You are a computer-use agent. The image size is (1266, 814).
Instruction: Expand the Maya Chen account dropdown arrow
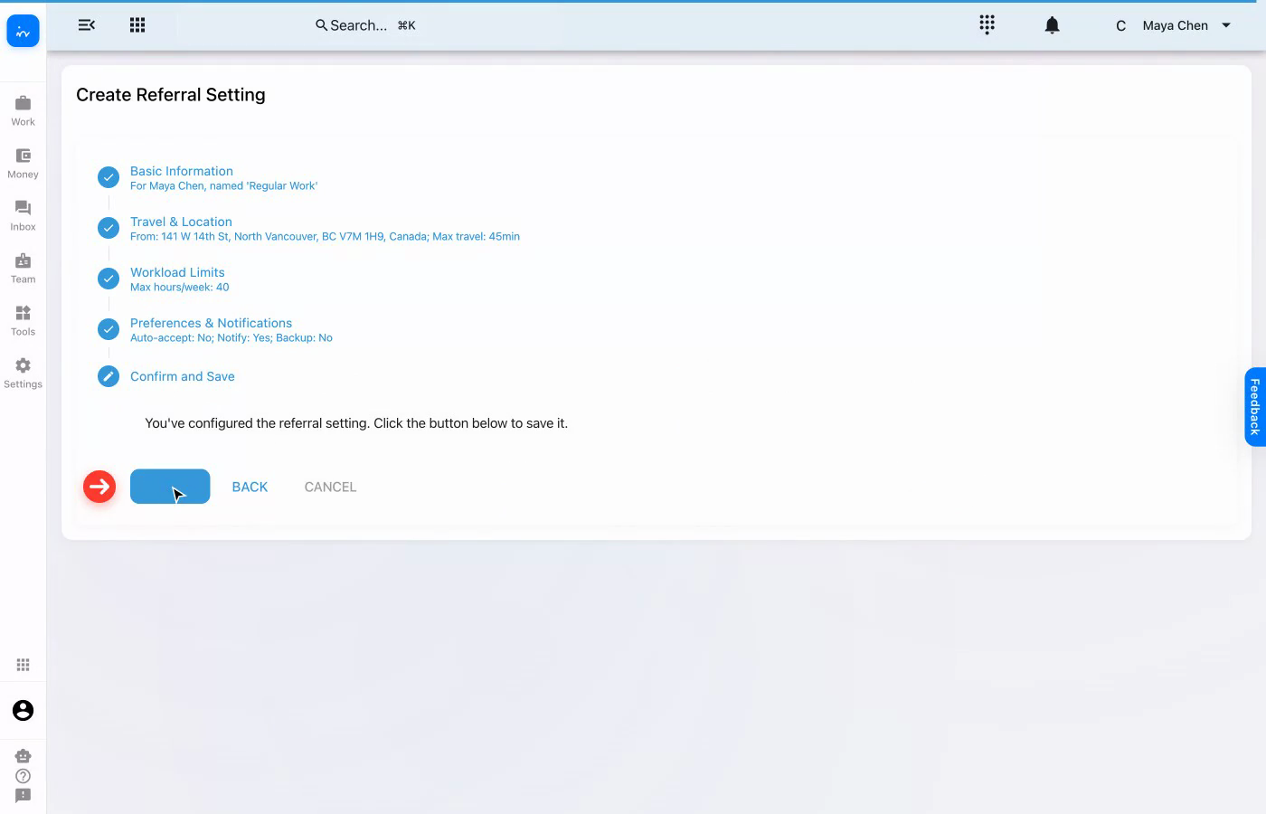(x=1226, y=25)
